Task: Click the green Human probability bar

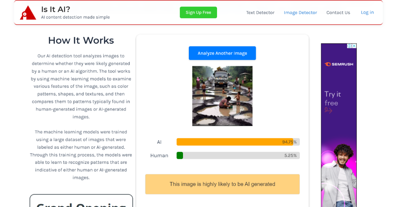Action: 180,155
